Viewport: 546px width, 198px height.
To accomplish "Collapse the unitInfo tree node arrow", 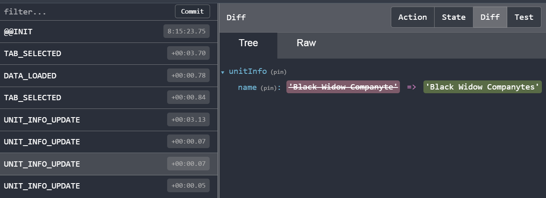I will [x=223, y=72].
